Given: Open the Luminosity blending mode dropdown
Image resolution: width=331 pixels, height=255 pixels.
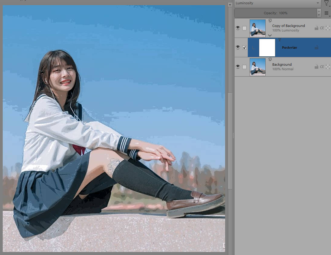Looking at the screenshot, I should [277, 3].
